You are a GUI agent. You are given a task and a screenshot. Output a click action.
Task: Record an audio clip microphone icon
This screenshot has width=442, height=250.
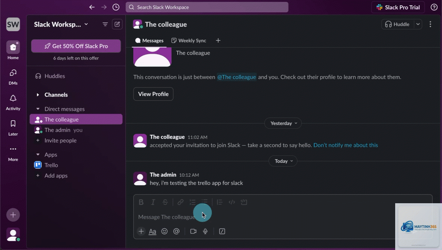[x=205, y=231]
